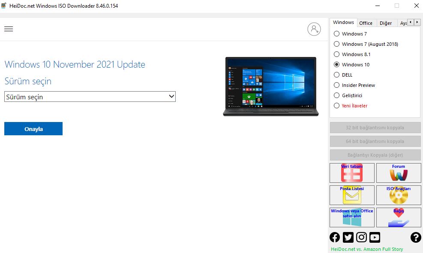Screen dimensions: 423x253
Task: Click Bağlantıyı Kopyala (diğer) button
Action: click(375, 155)
